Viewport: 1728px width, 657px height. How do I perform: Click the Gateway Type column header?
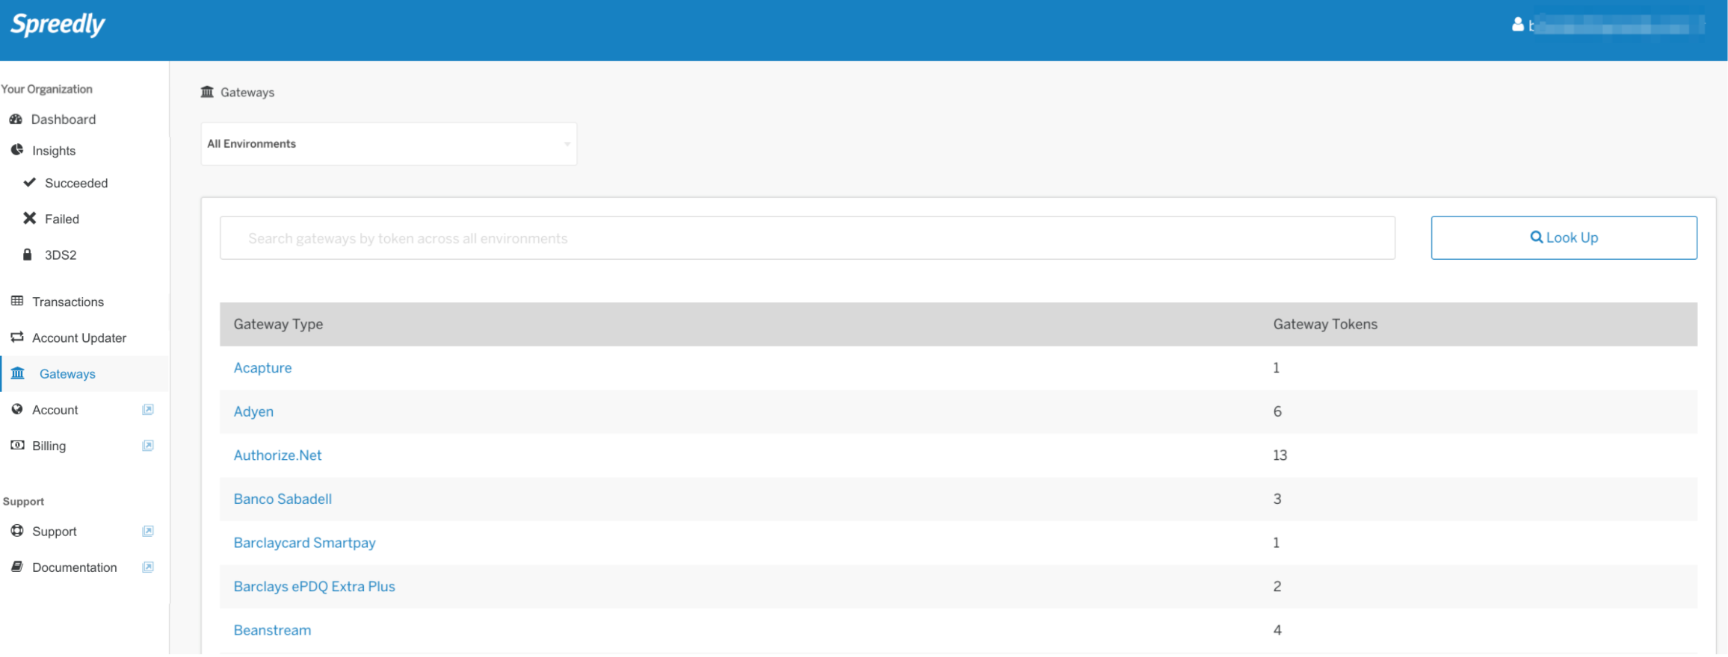click(x=278, y=324)
